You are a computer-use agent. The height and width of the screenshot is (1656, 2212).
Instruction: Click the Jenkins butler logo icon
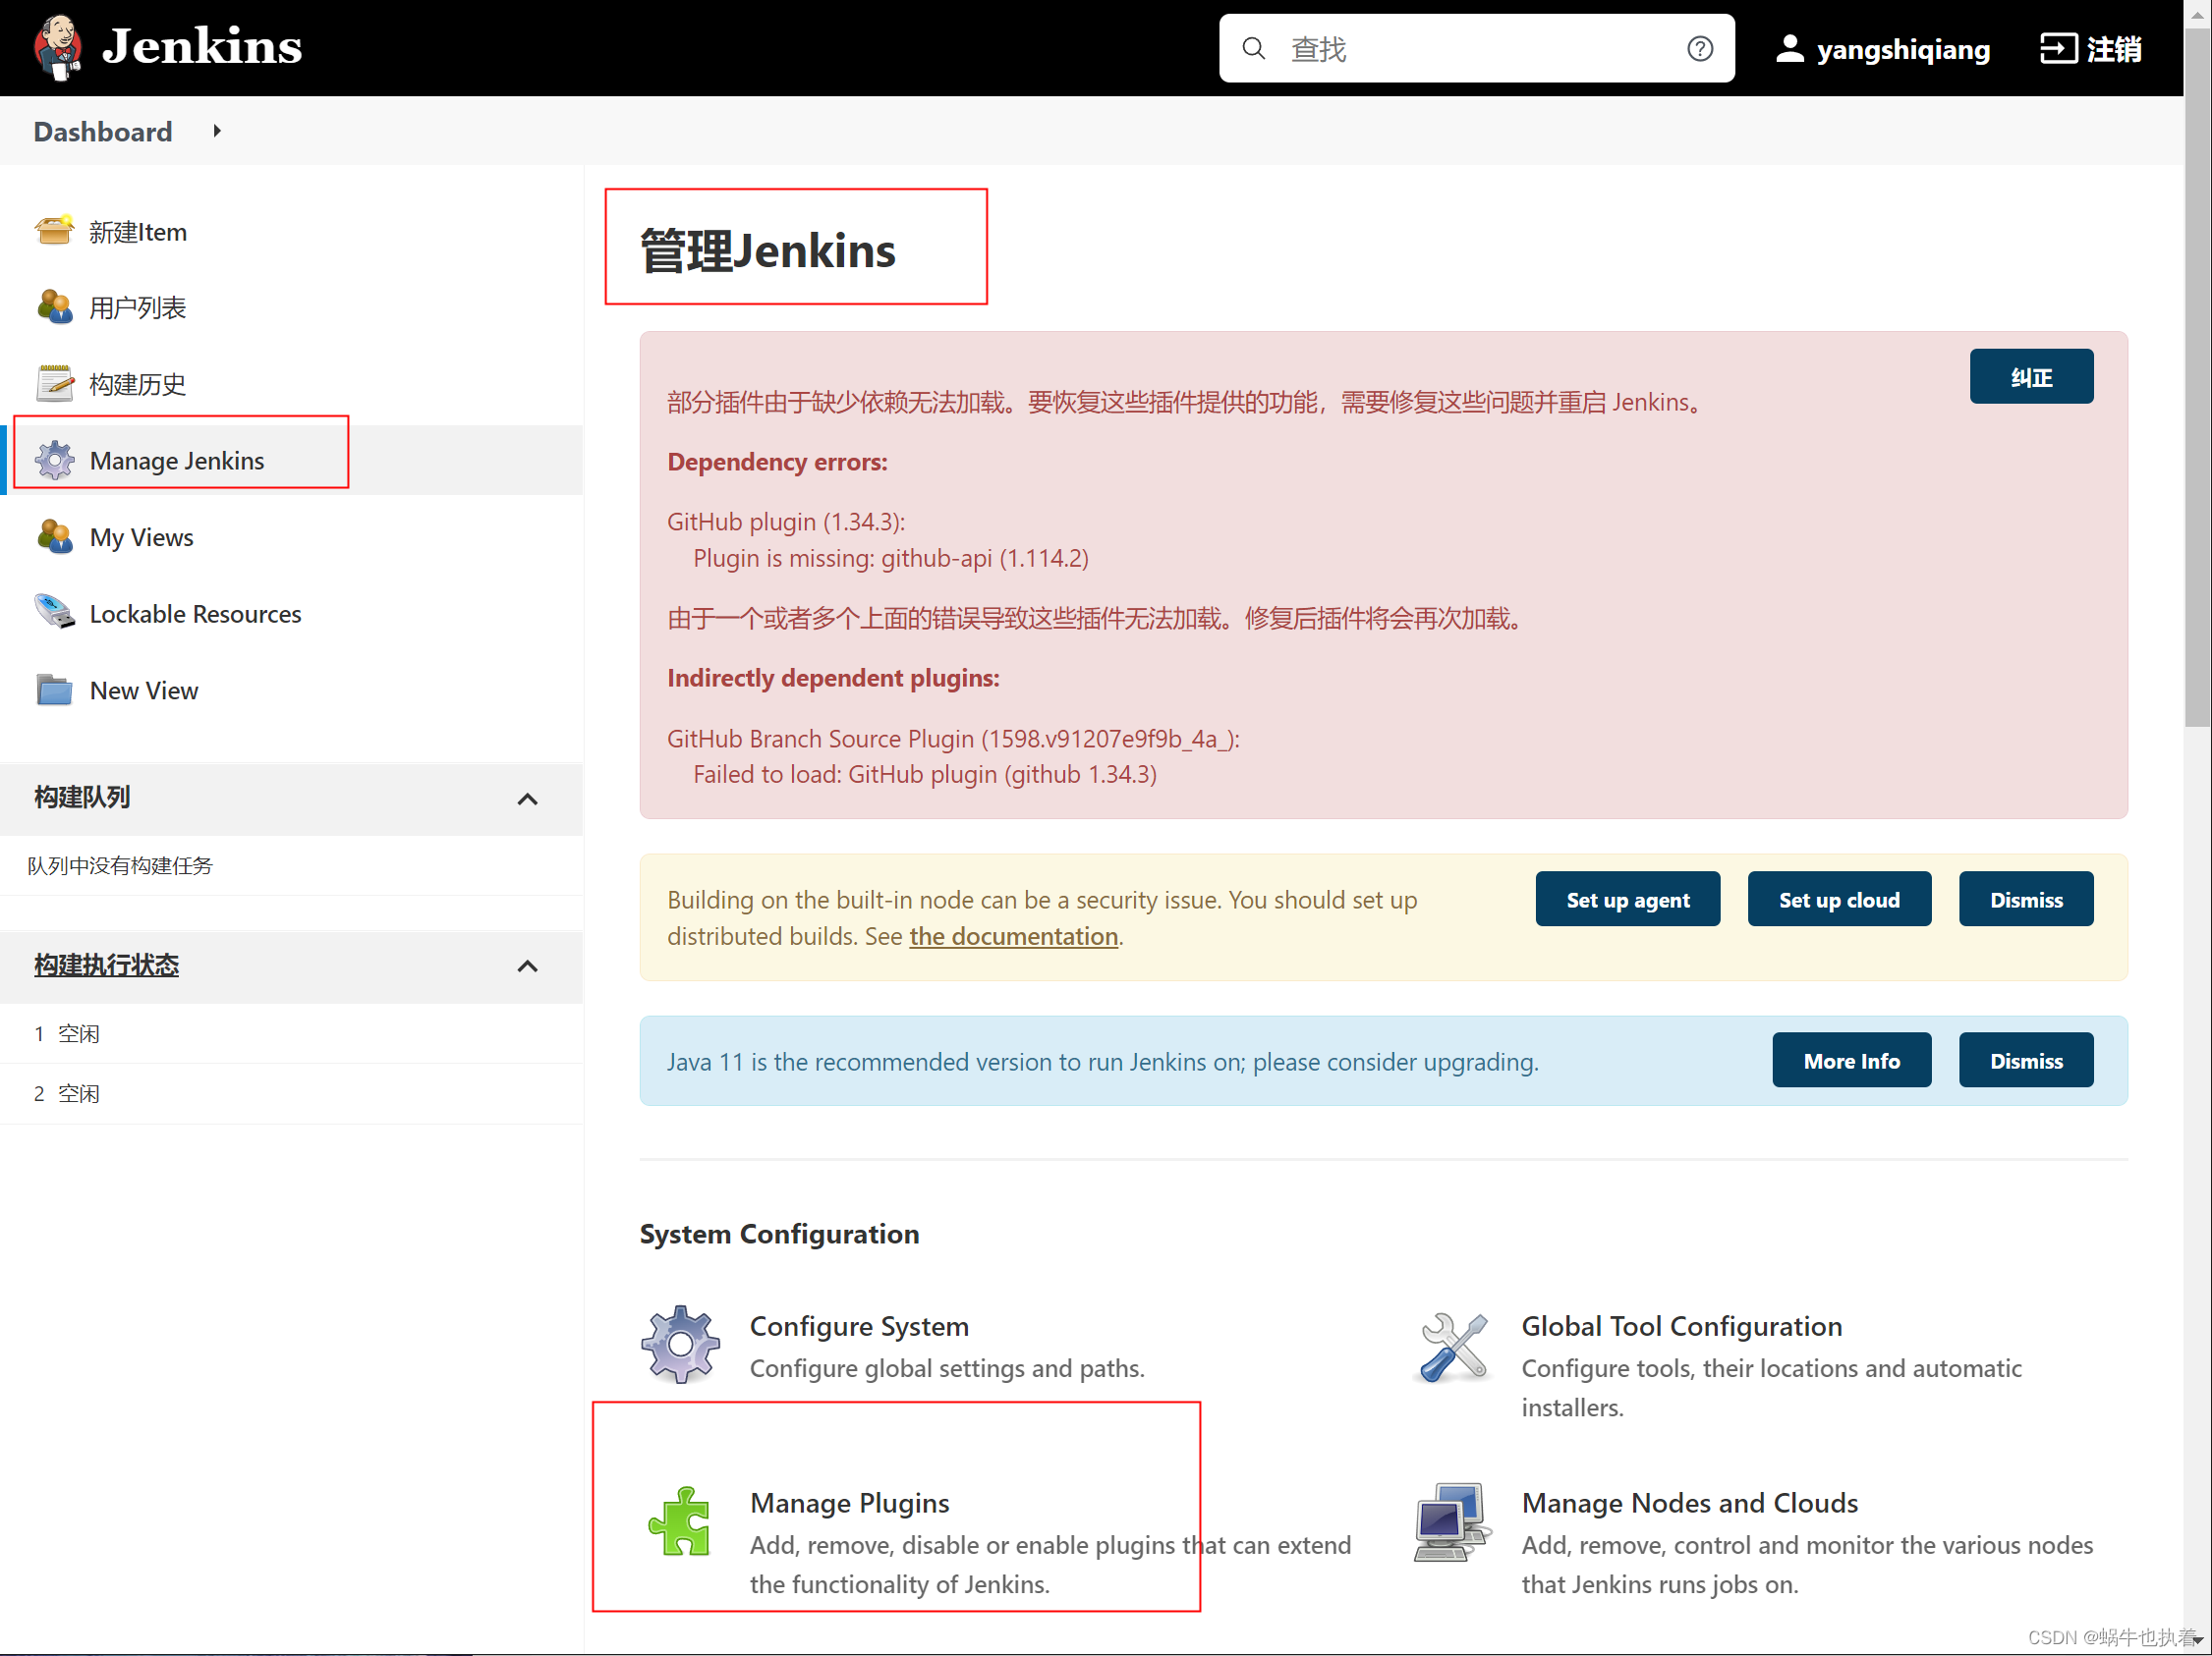coord(57,47)
